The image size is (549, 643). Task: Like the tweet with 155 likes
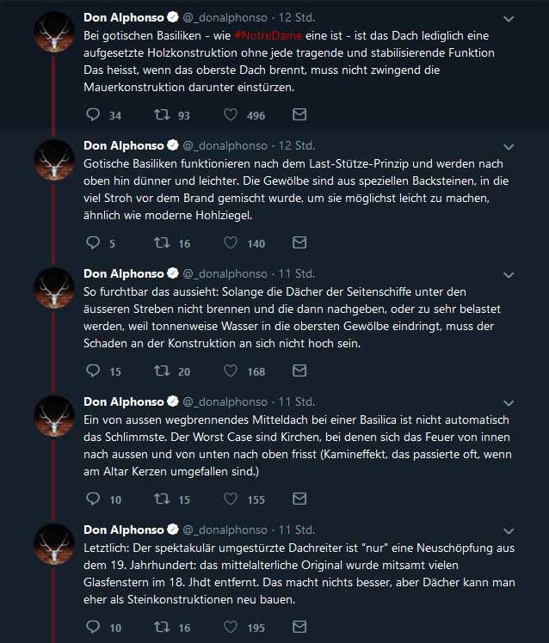click(231, 499)
